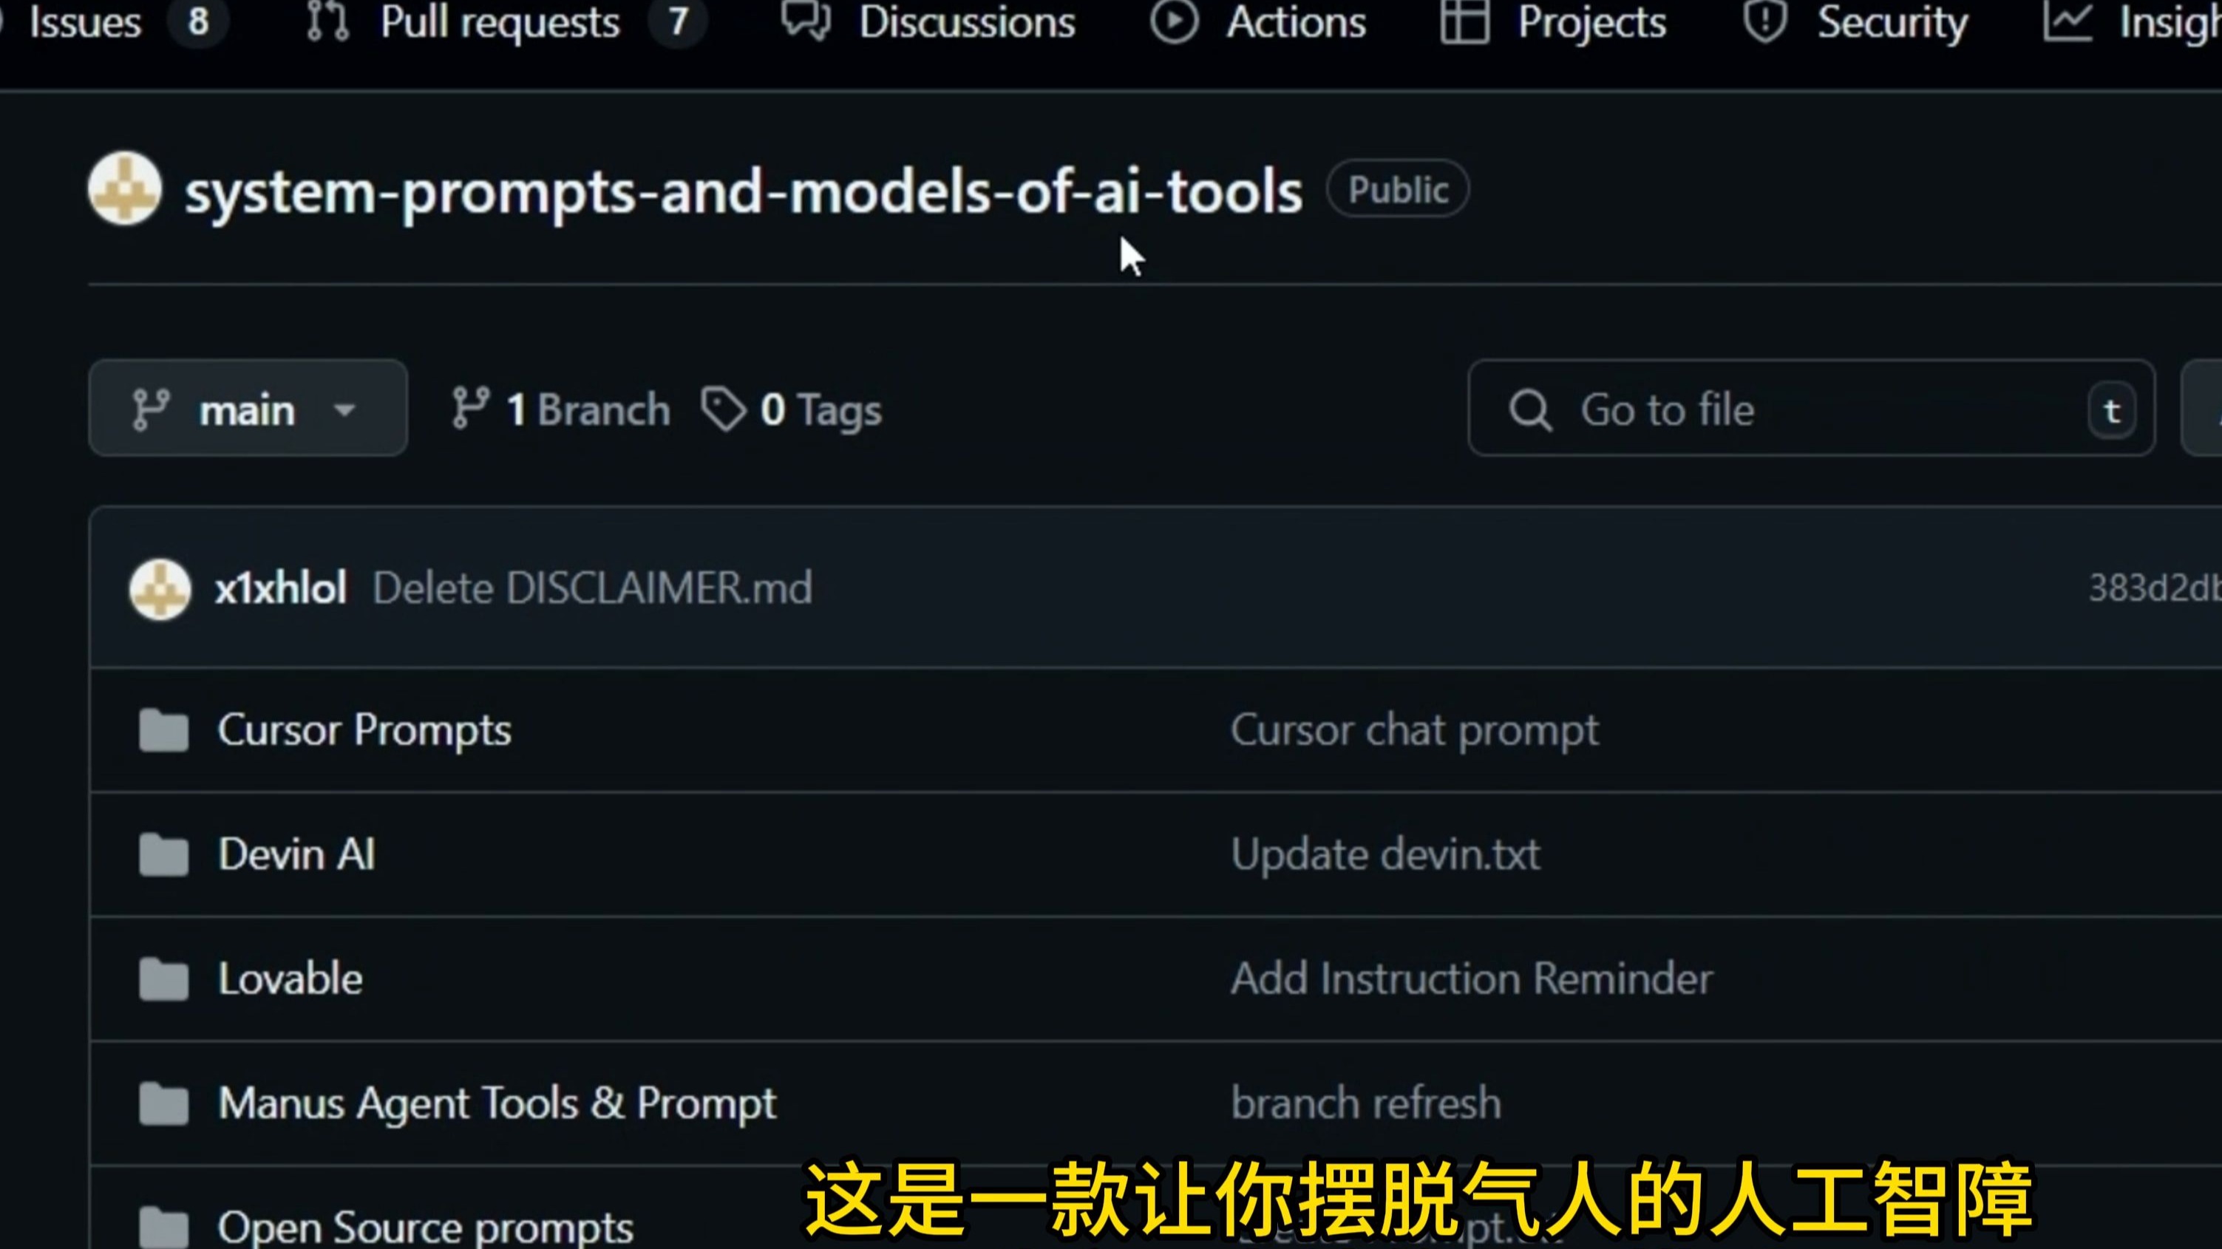
Task: Open the Devin AI folder
Action: coord(296,855)
